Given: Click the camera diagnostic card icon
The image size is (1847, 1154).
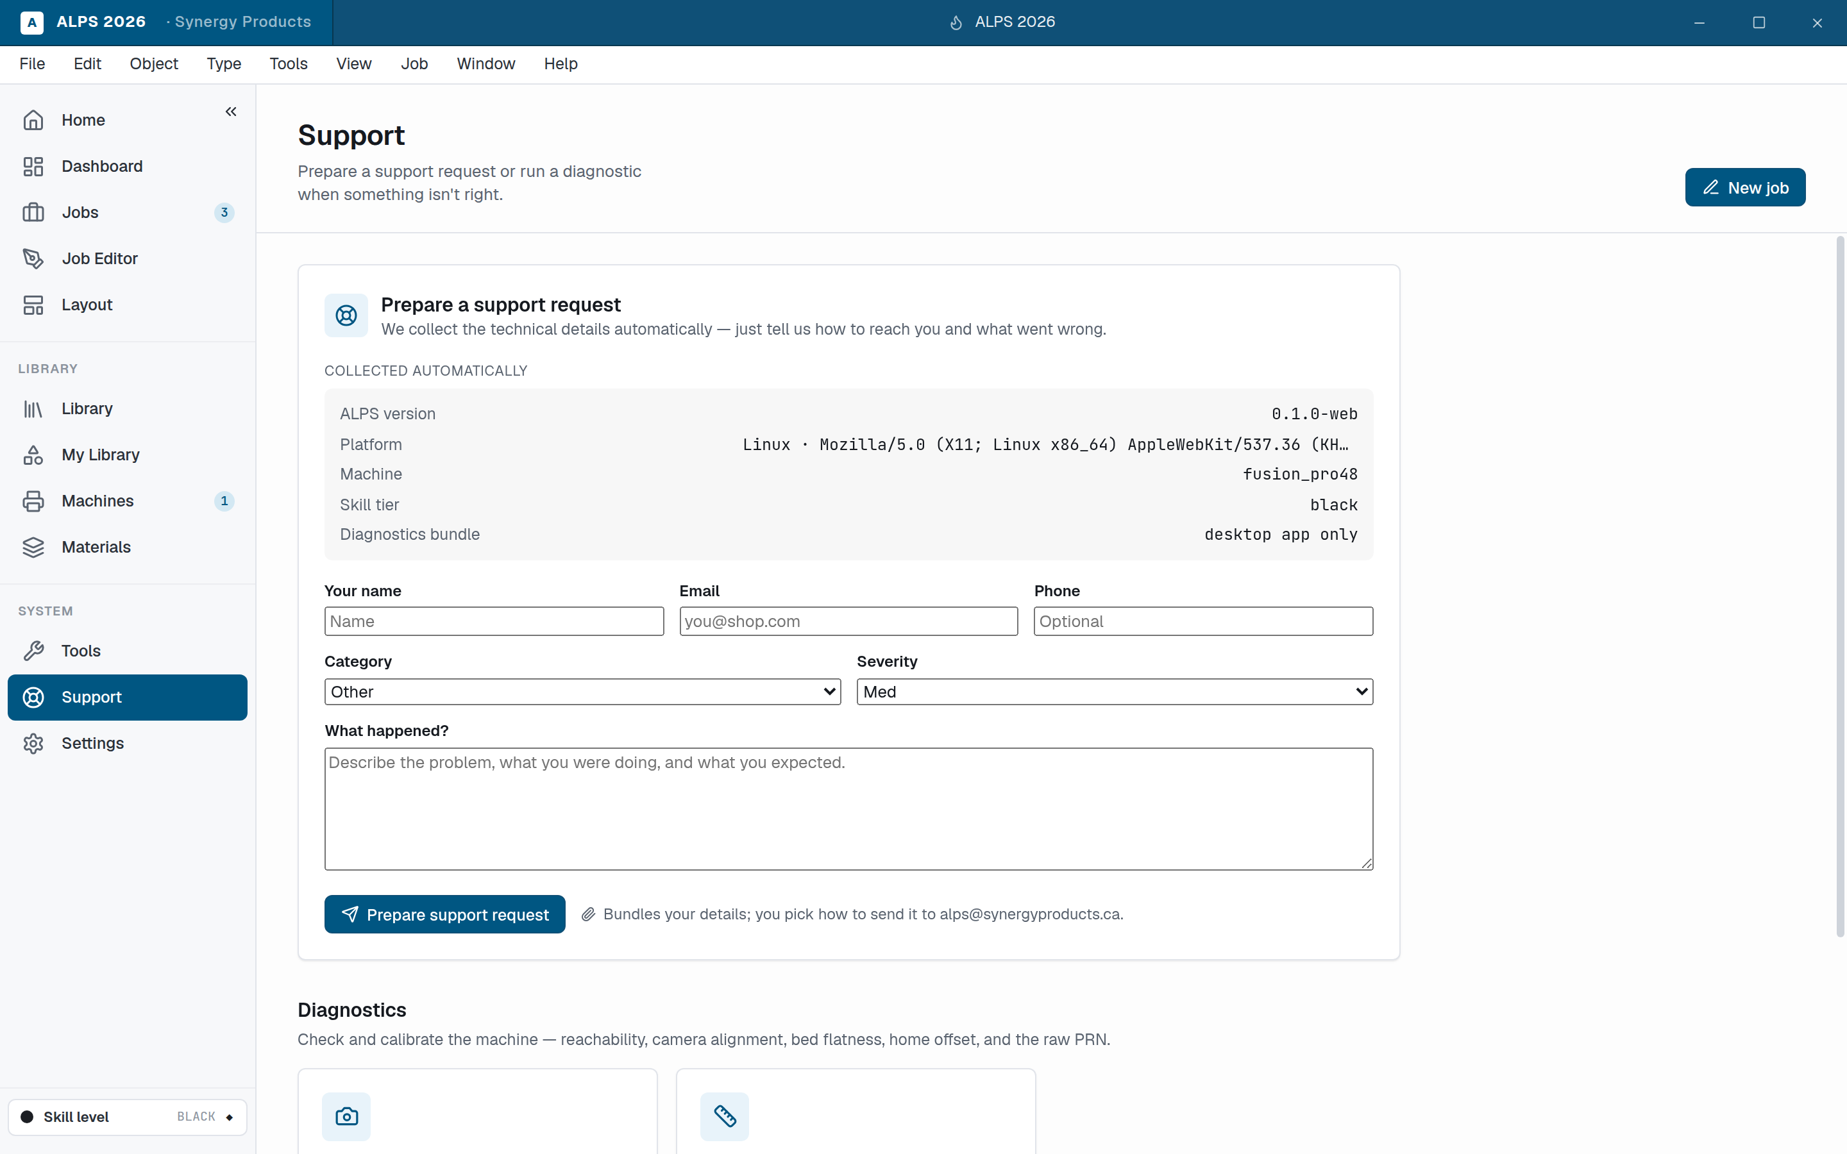Looking at the screenshot, I should tap(346, 1117).
